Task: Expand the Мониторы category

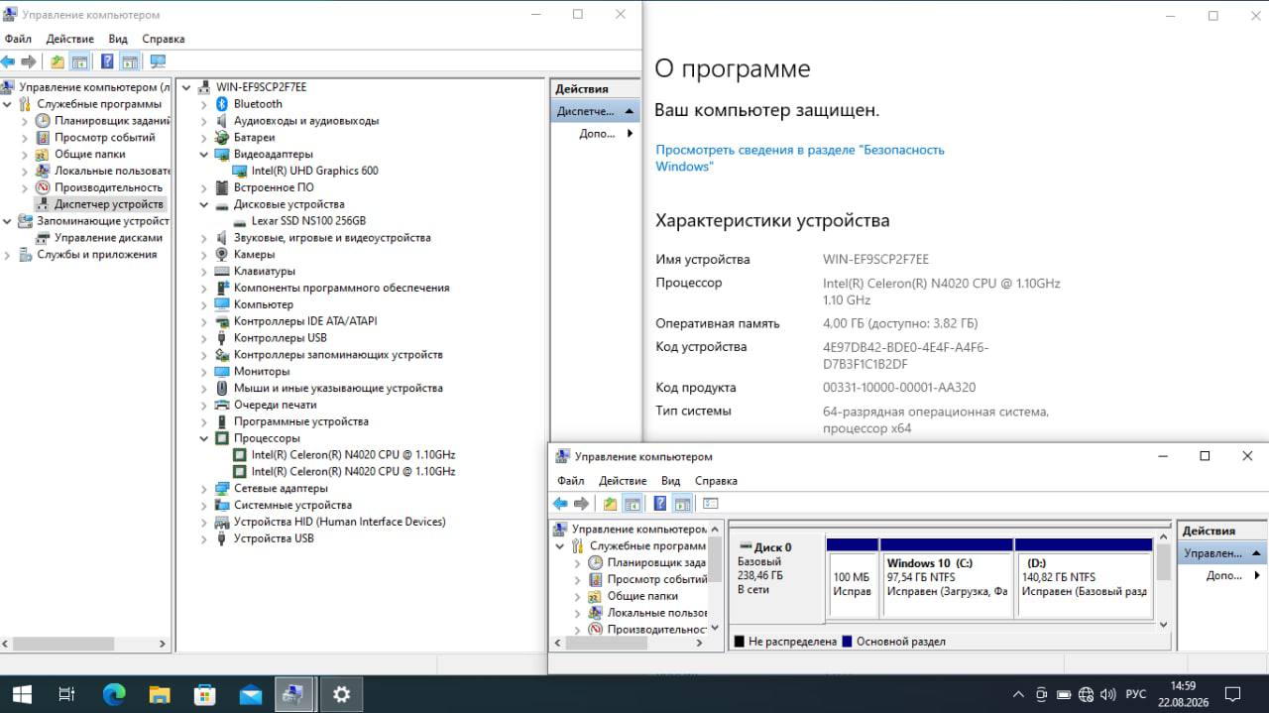Action: tap(204, 371)
